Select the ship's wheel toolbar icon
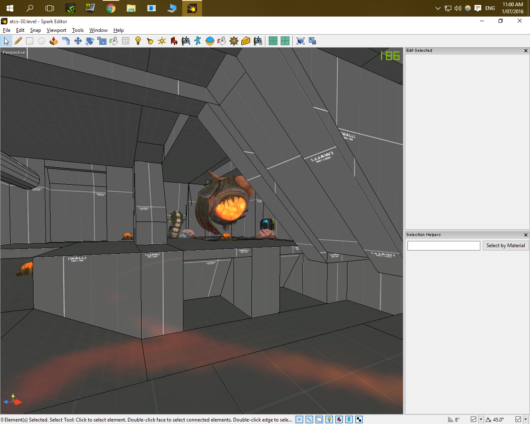 234,41
